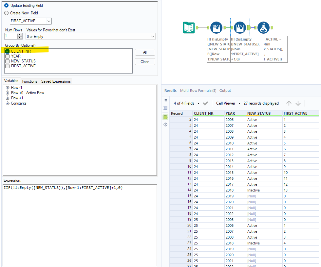Viewport: 321px width, 267px height.
Task: Click the 27 records displayed label
Action: tap(261, 103)
